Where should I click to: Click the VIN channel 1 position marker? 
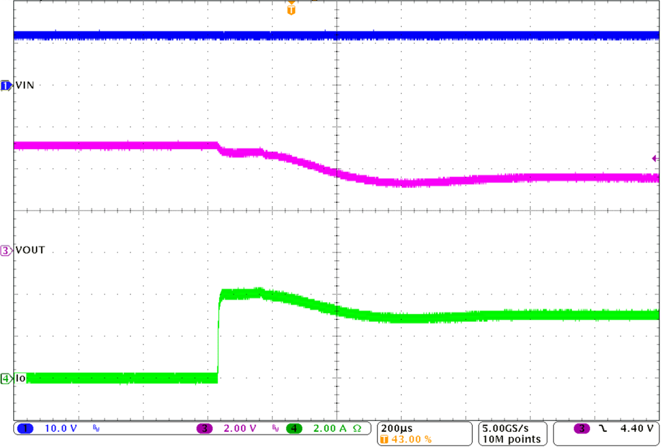point(5,85)
